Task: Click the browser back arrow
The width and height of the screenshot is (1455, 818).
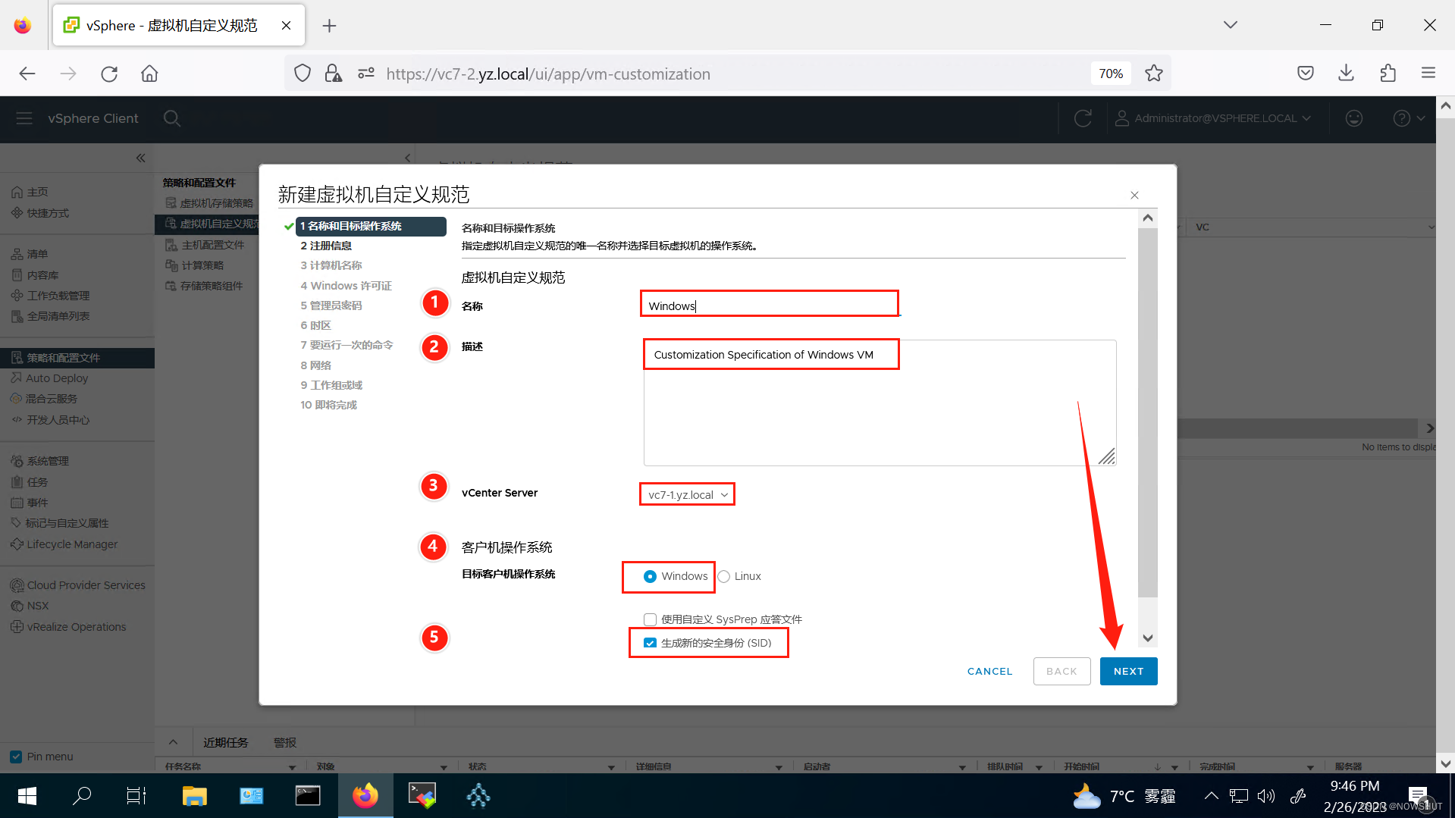Action: [27, 74]
